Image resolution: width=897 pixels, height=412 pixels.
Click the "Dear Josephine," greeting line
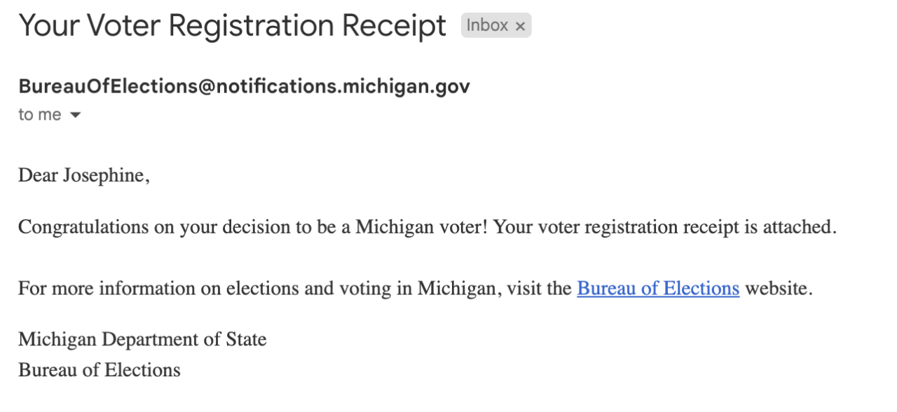click(84, 175)
